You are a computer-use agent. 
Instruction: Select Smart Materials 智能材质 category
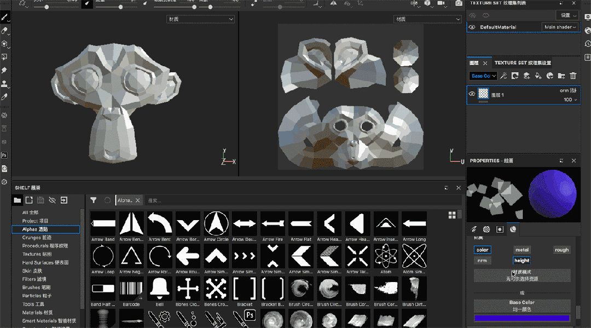point(49,321)
